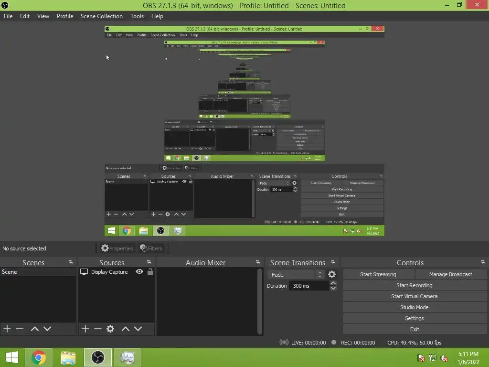
Task: Click the Exit button
Action: coord(415,329)
